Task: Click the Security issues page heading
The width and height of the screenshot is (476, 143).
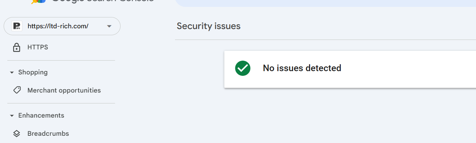Action: tap(209, 26)
